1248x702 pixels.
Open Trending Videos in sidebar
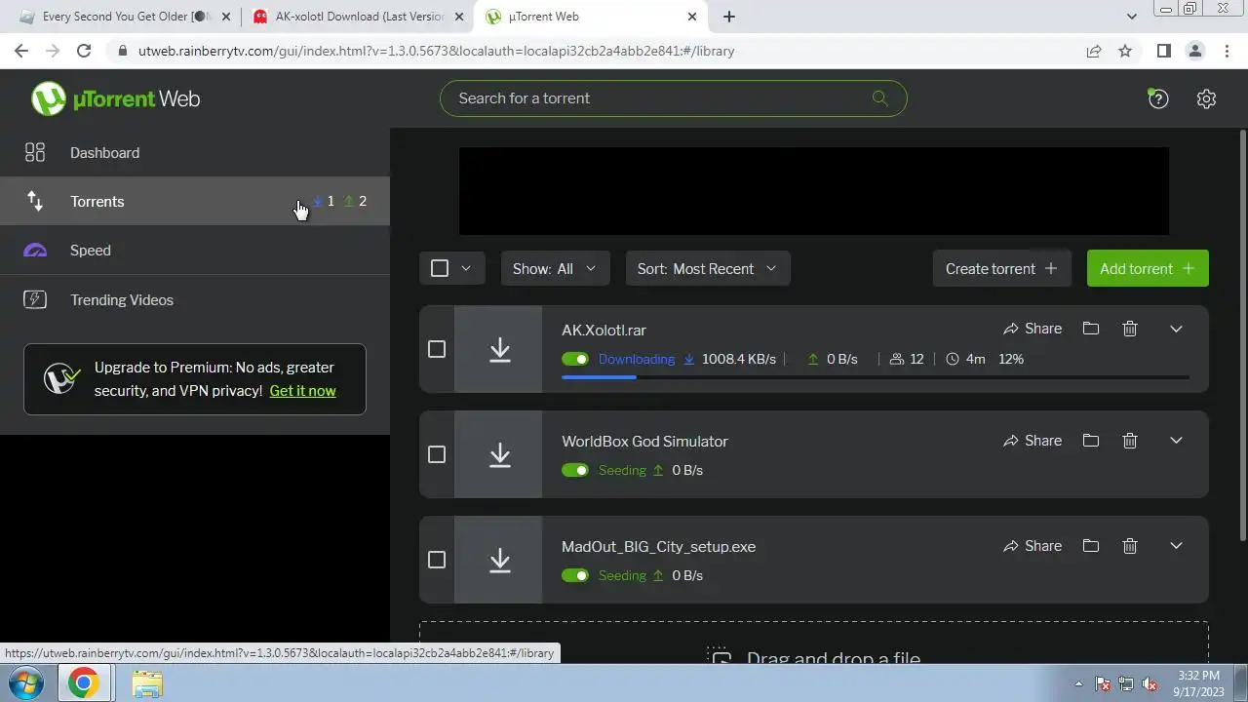[x=195, y=299]
